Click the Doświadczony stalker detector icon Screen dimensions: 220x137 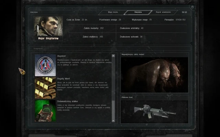(x=45, y=110)
